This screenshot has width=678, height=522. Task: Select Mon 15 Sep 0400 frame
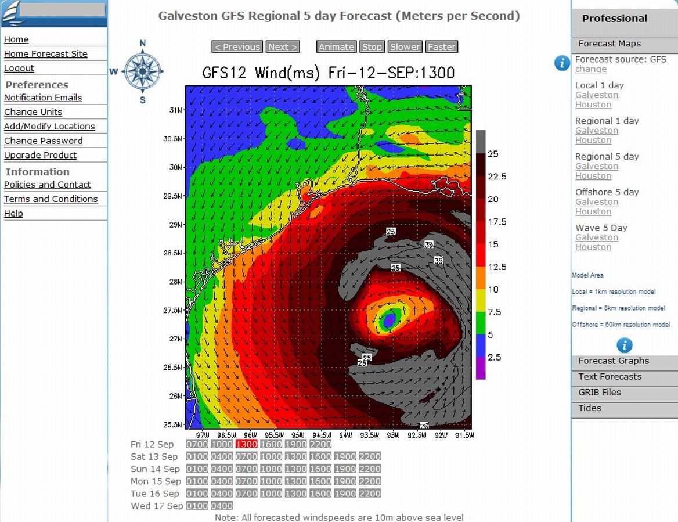pyautogui.click(x=222, y=481)
